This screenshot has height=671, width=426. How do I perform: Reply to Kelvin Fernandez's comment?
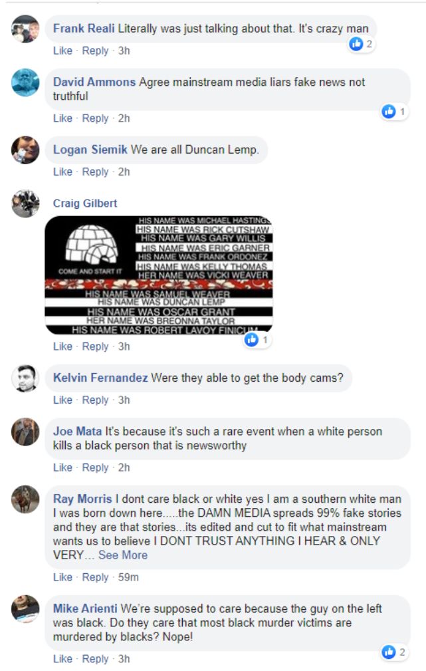coord(95,400)
